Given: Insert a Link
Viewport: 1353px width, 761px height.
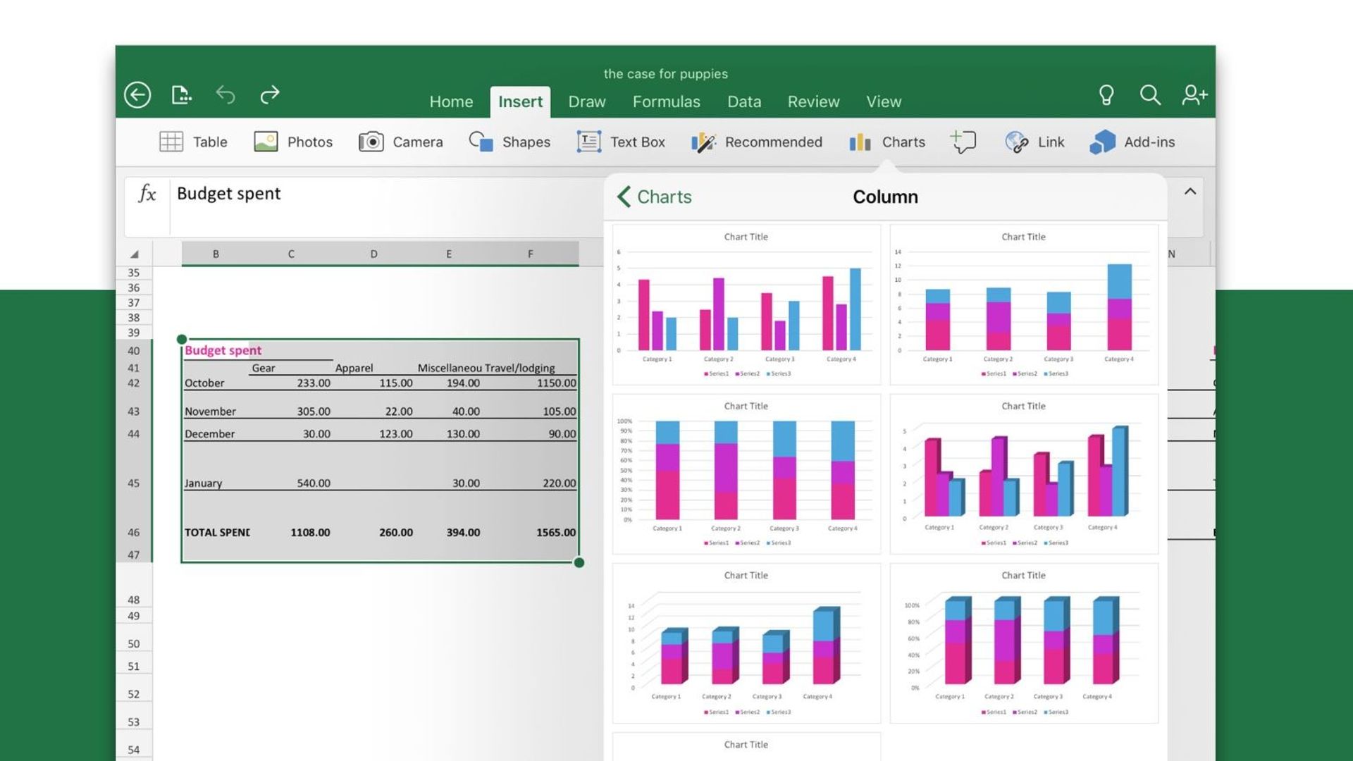Looking at the screenshot, I should pos(1035,142).
